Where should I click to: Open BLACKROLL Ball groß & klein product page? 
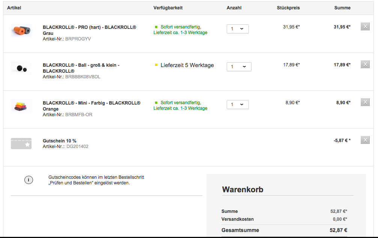point(81,65)
